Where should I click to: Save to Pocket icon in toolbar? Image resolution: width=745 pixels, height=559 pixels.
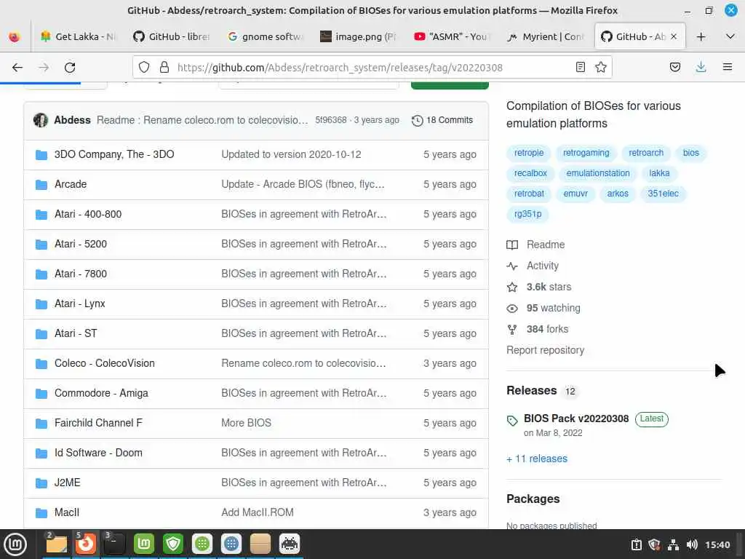[x=674, y=68]
